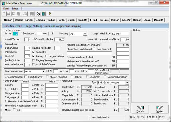Click the Gäste-WC count field

tap(27, 56)
